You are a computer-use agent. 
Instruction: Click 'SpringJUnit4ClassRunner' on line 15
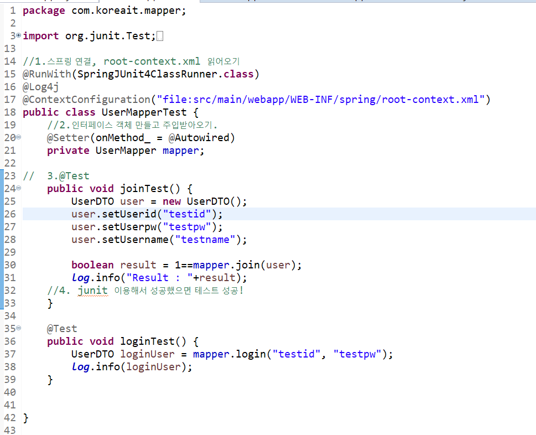click(147, 74)
